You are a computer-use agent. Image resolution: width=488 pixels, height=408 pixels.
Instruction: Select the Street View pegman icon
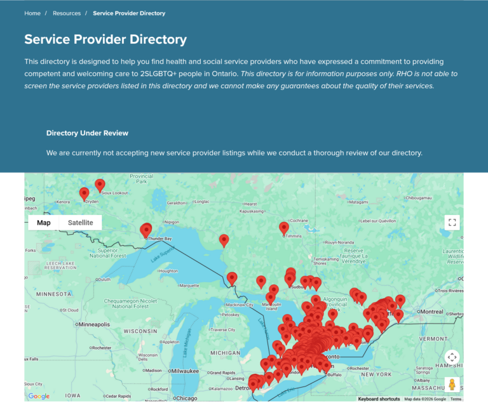452,385
